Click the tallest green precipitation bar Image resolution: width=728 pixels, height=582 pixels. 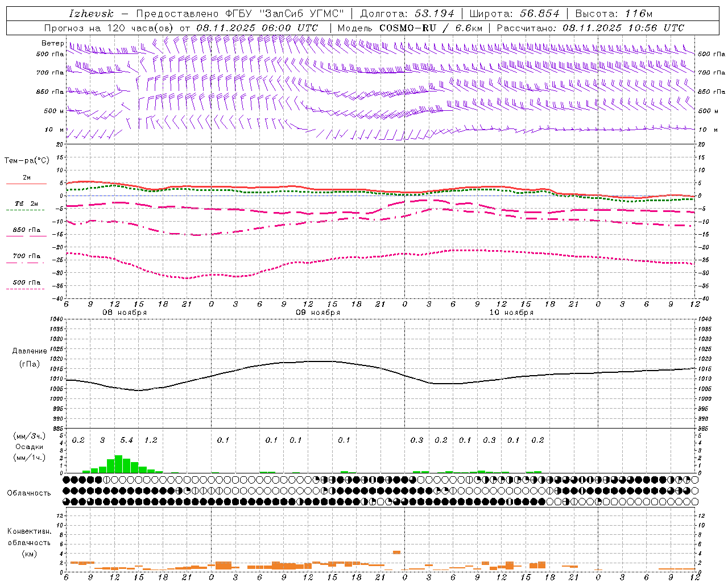(x=119, y=464)
